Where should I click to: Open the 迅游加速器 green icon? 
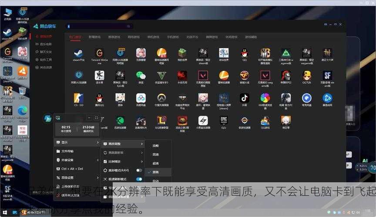coord(120,121)
